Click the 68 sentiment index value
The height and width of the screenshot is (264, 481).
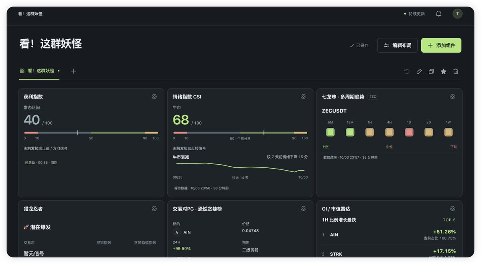tap(181, 120)
